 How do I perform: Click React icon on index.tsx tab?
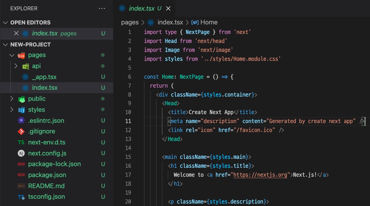(x=122, y=8)
